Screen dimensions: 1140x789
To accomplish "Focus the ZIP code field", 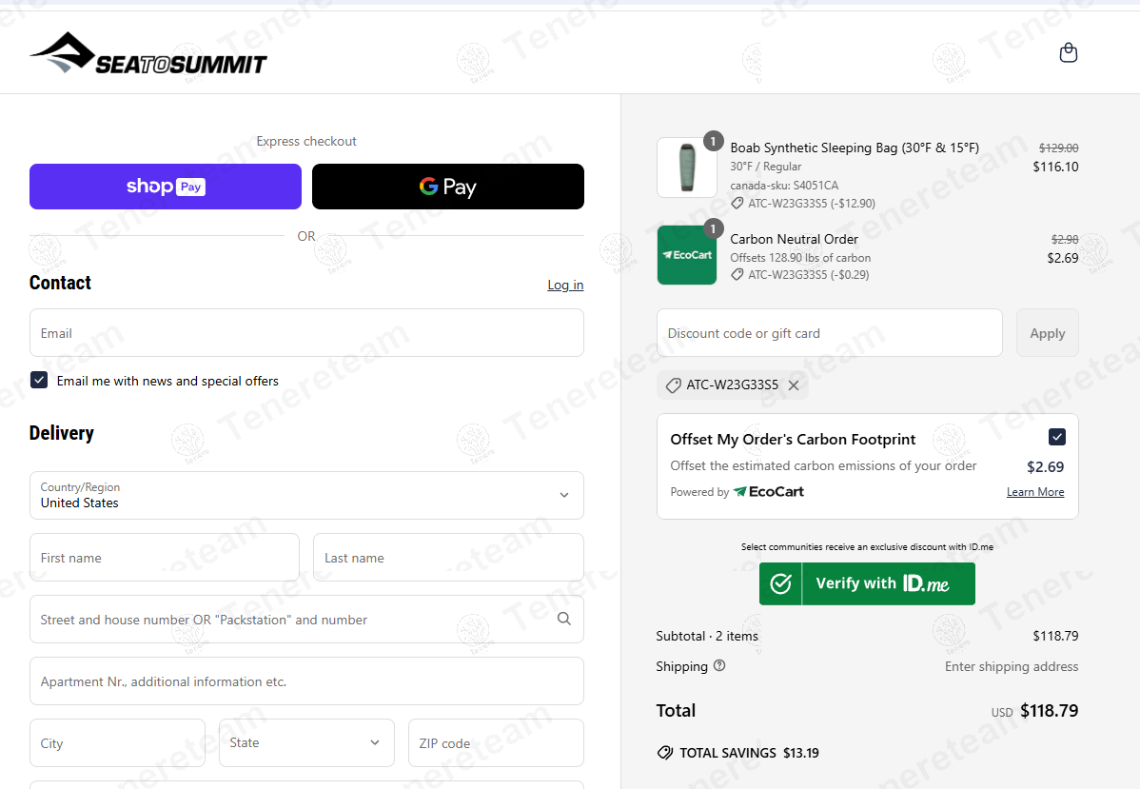I will click(496, 743).
